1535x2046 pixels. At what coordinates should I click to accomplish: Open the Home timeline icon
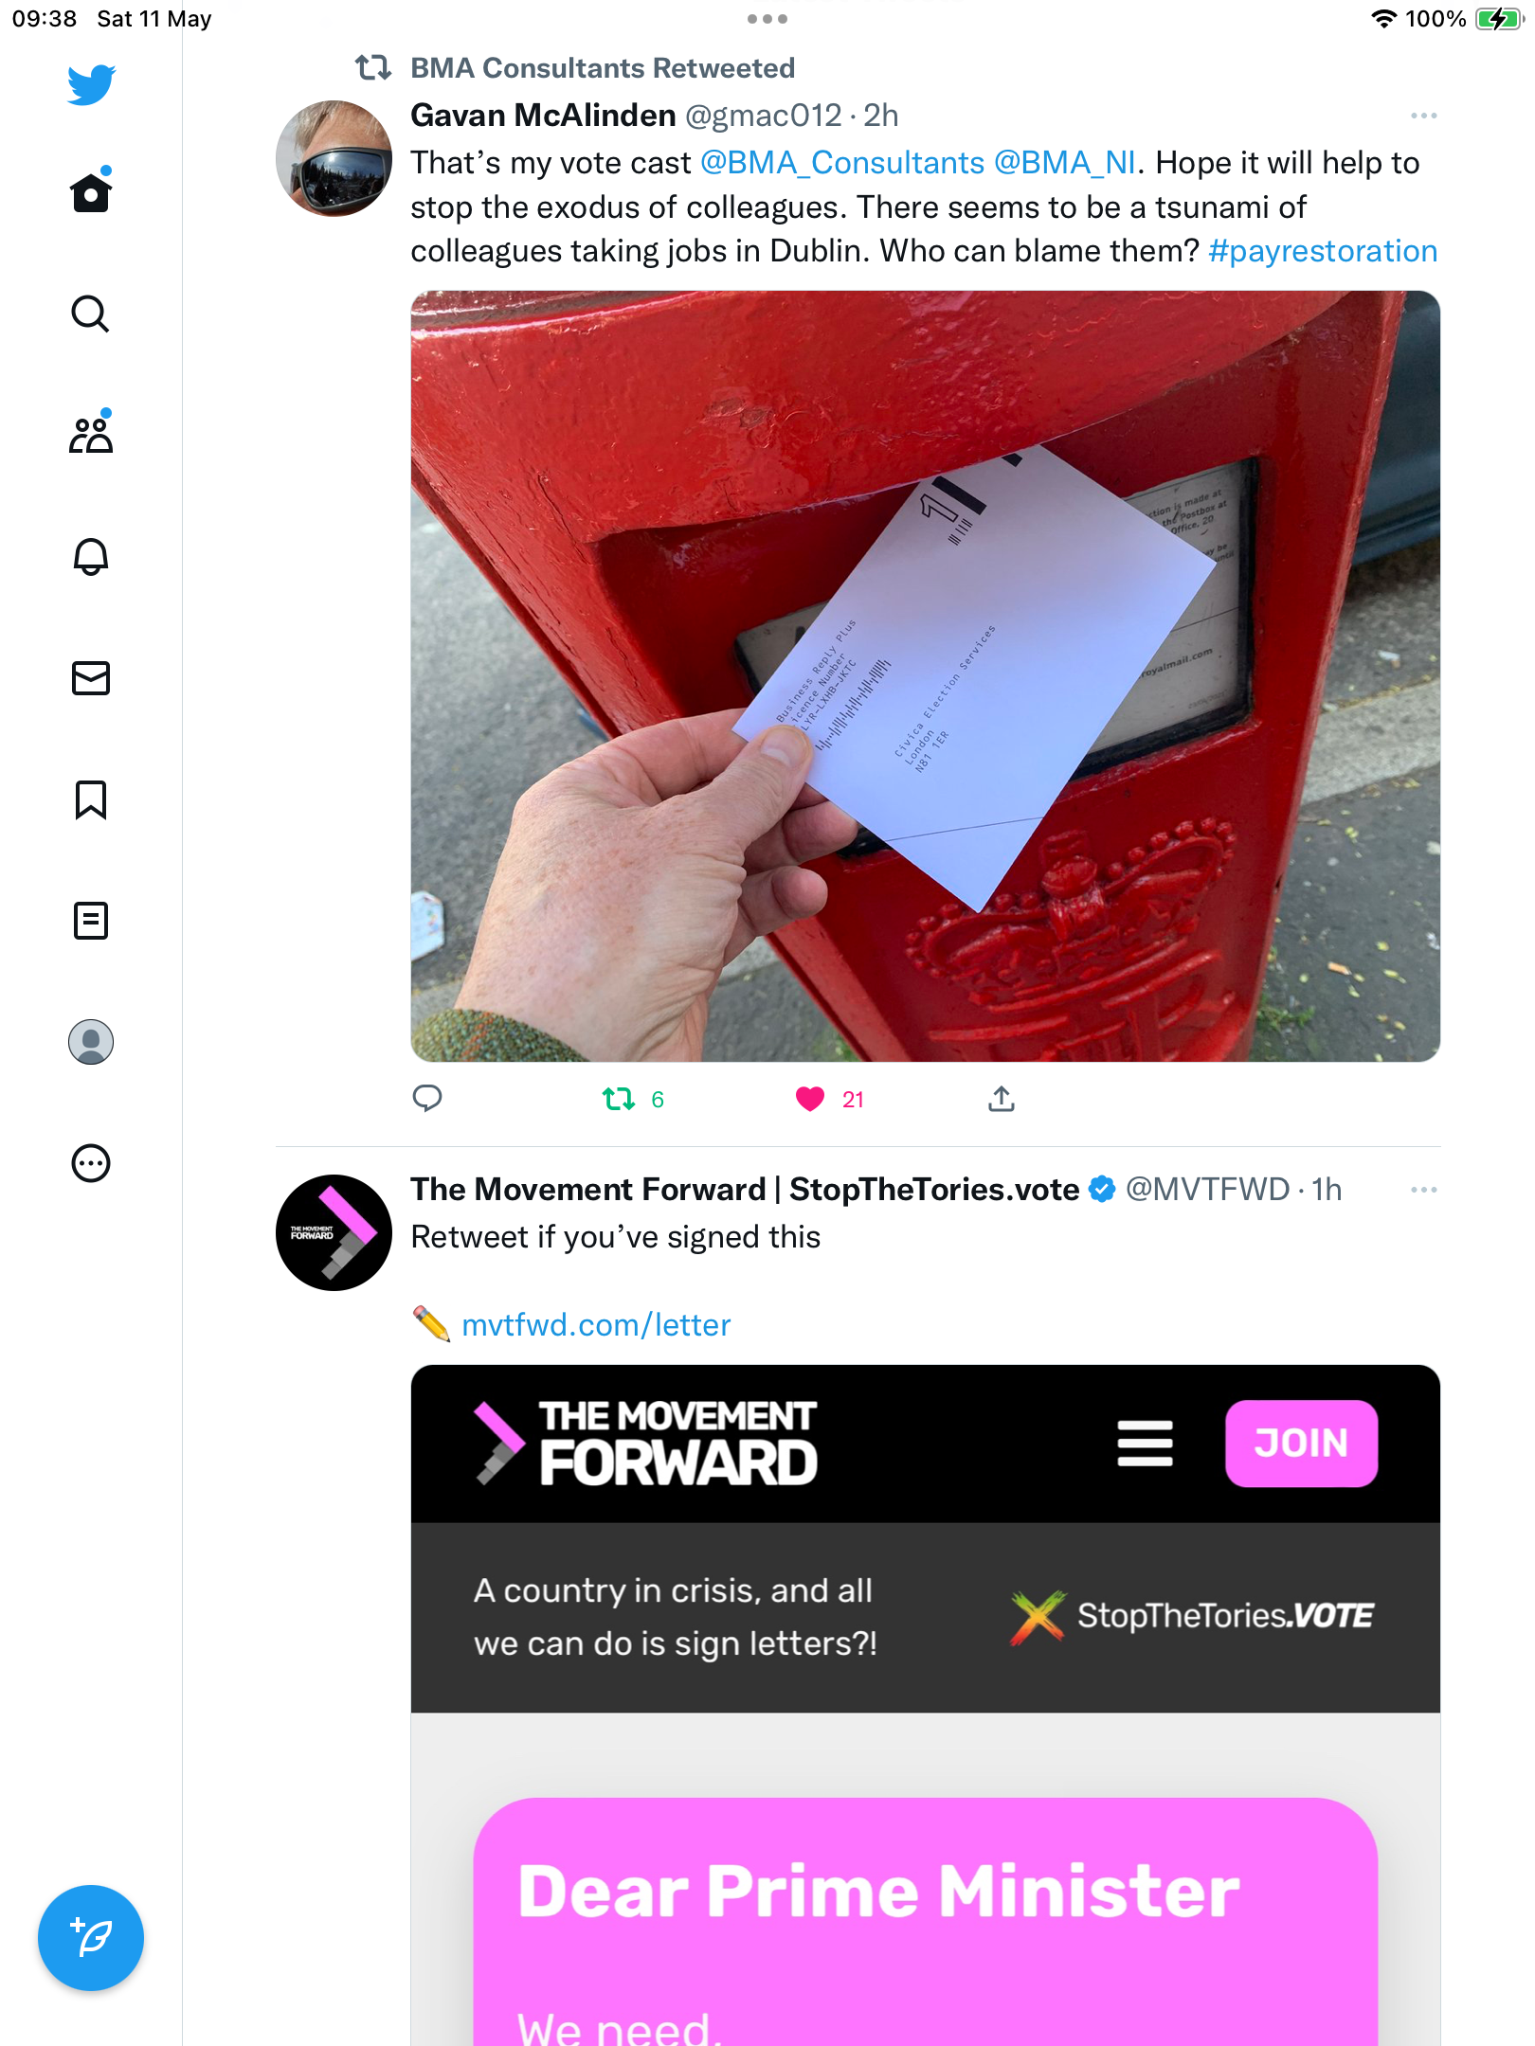pos(91,192)
